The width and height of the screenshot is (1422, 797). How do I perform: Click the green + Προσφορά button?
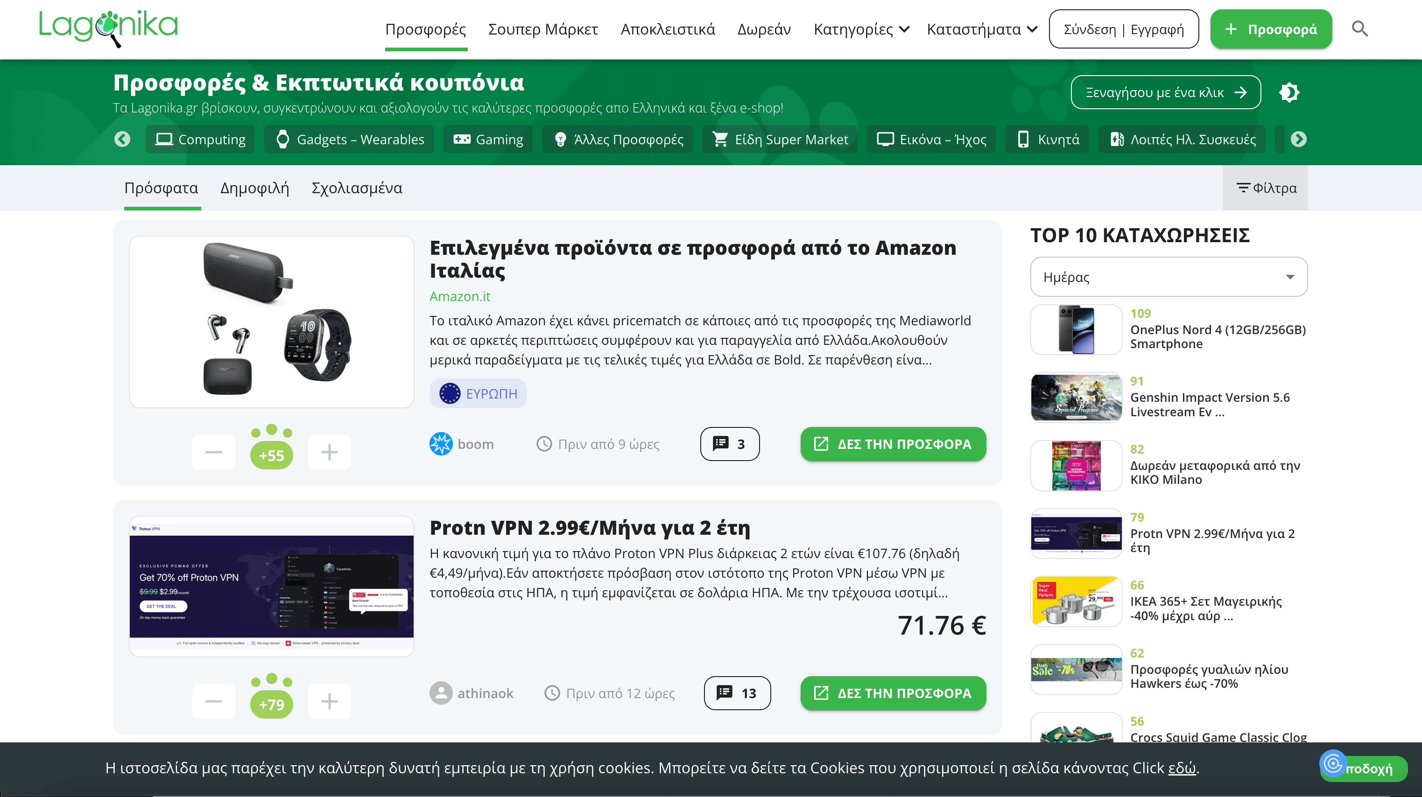tap(1271, 29)
